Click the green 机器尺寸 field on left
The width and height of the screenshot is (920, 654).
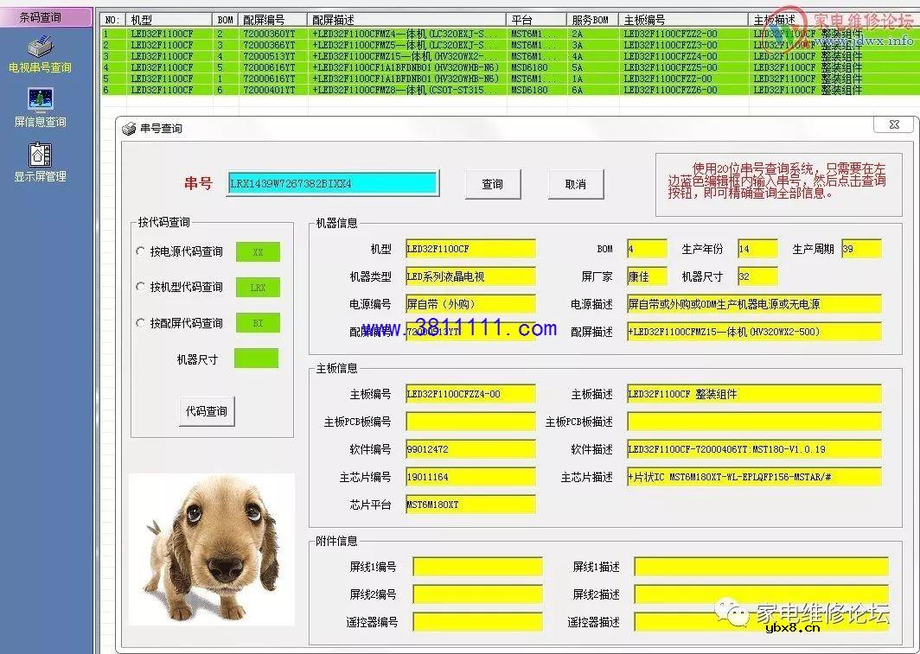pyautogui.click(x=256, y=359)
